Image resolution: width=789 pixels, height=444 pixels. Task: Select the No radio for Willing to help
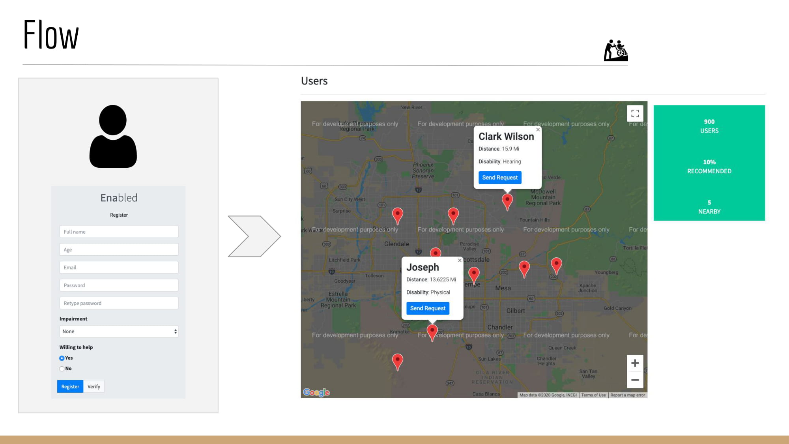(62, 369)
